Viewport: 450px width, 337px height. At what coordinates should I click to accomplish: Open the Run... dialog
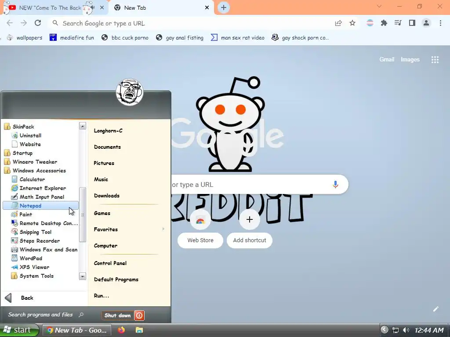102,296
